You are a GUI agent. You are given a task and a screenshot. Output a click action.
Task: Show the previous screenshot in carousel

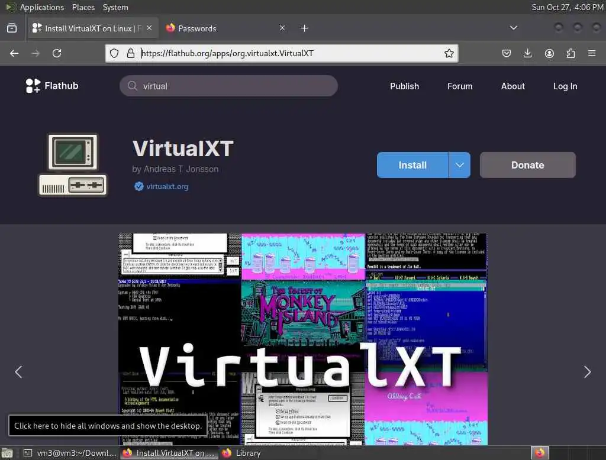click(x=18, y=372)
